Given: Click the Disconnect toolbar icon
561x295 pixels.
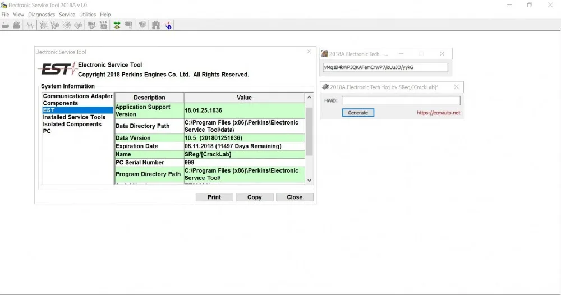Looking at the screenshot, I should 128,25.
